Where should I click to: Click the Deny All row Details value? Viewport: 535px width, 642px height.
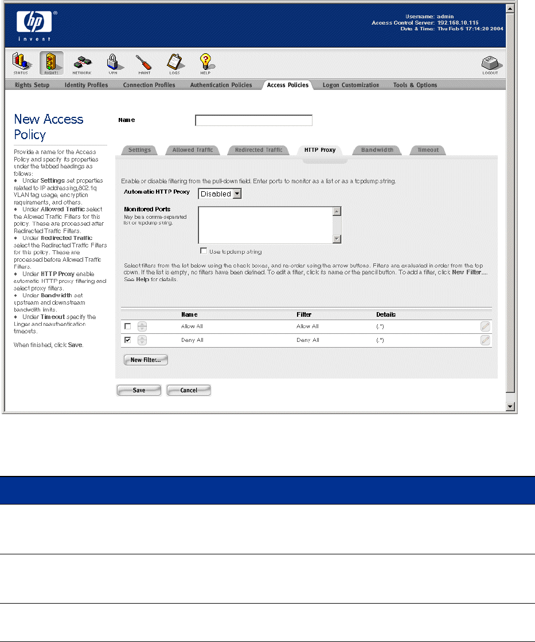tap(380, 340)
